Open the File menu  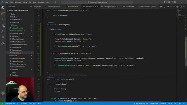click(6, 2)
